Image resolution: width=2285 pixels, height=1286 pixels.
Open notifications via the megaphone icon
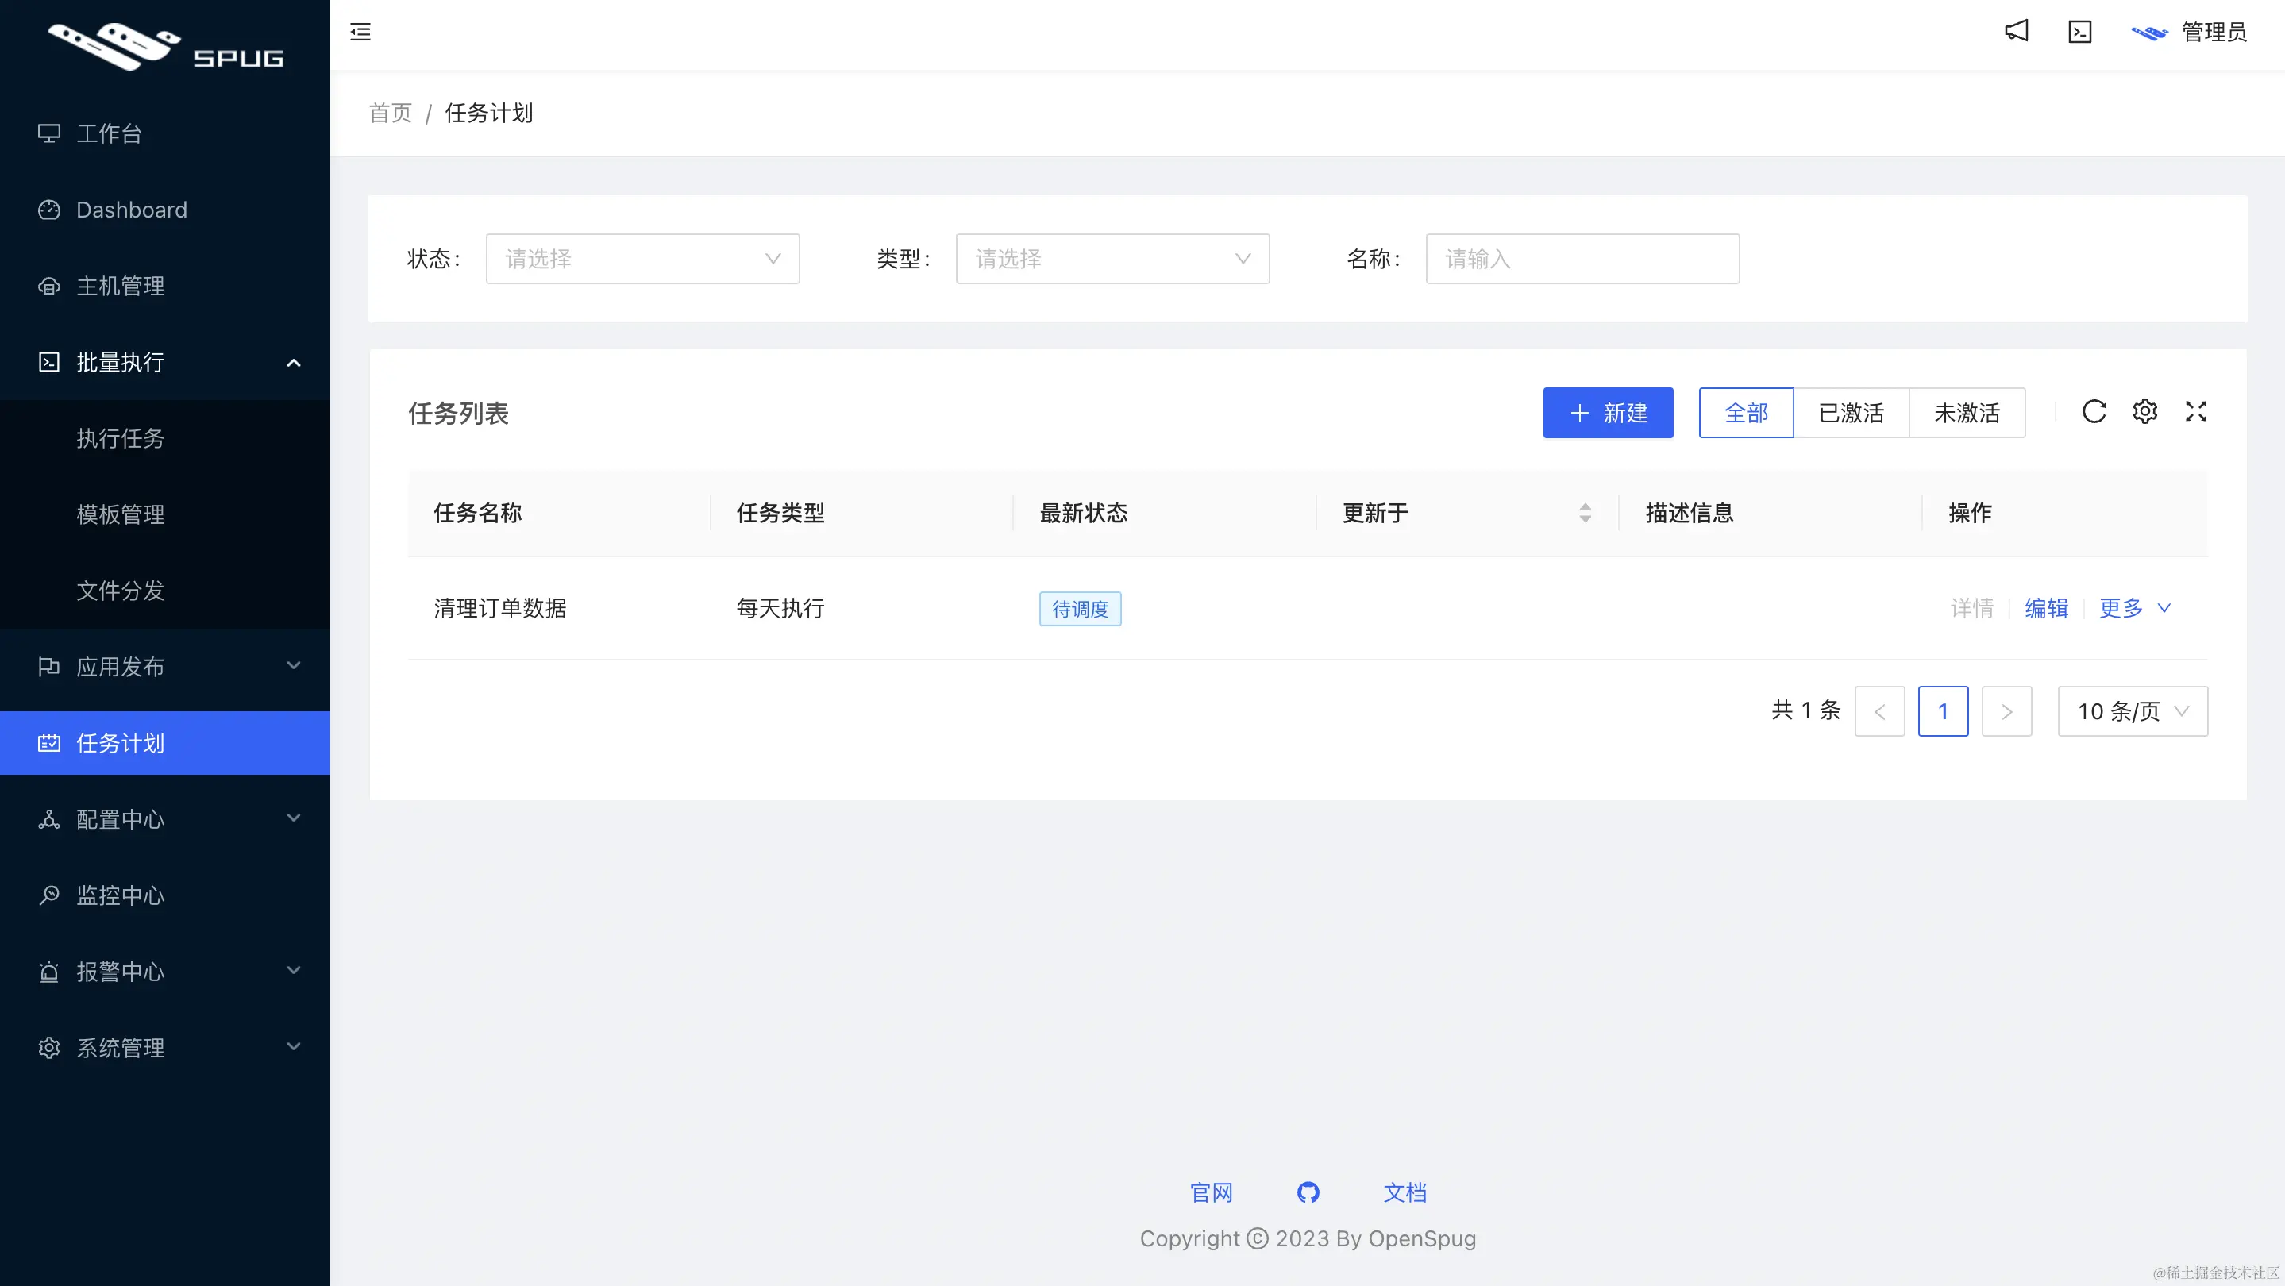tap(2016, 32)
